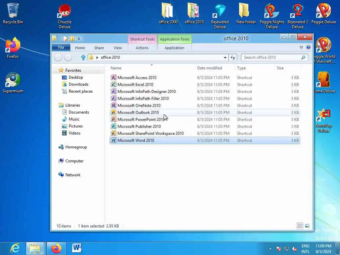The height and width of the screenshot is (255, 340).
Task: Refresh the office 2010 folder
Action: [233, 57]
